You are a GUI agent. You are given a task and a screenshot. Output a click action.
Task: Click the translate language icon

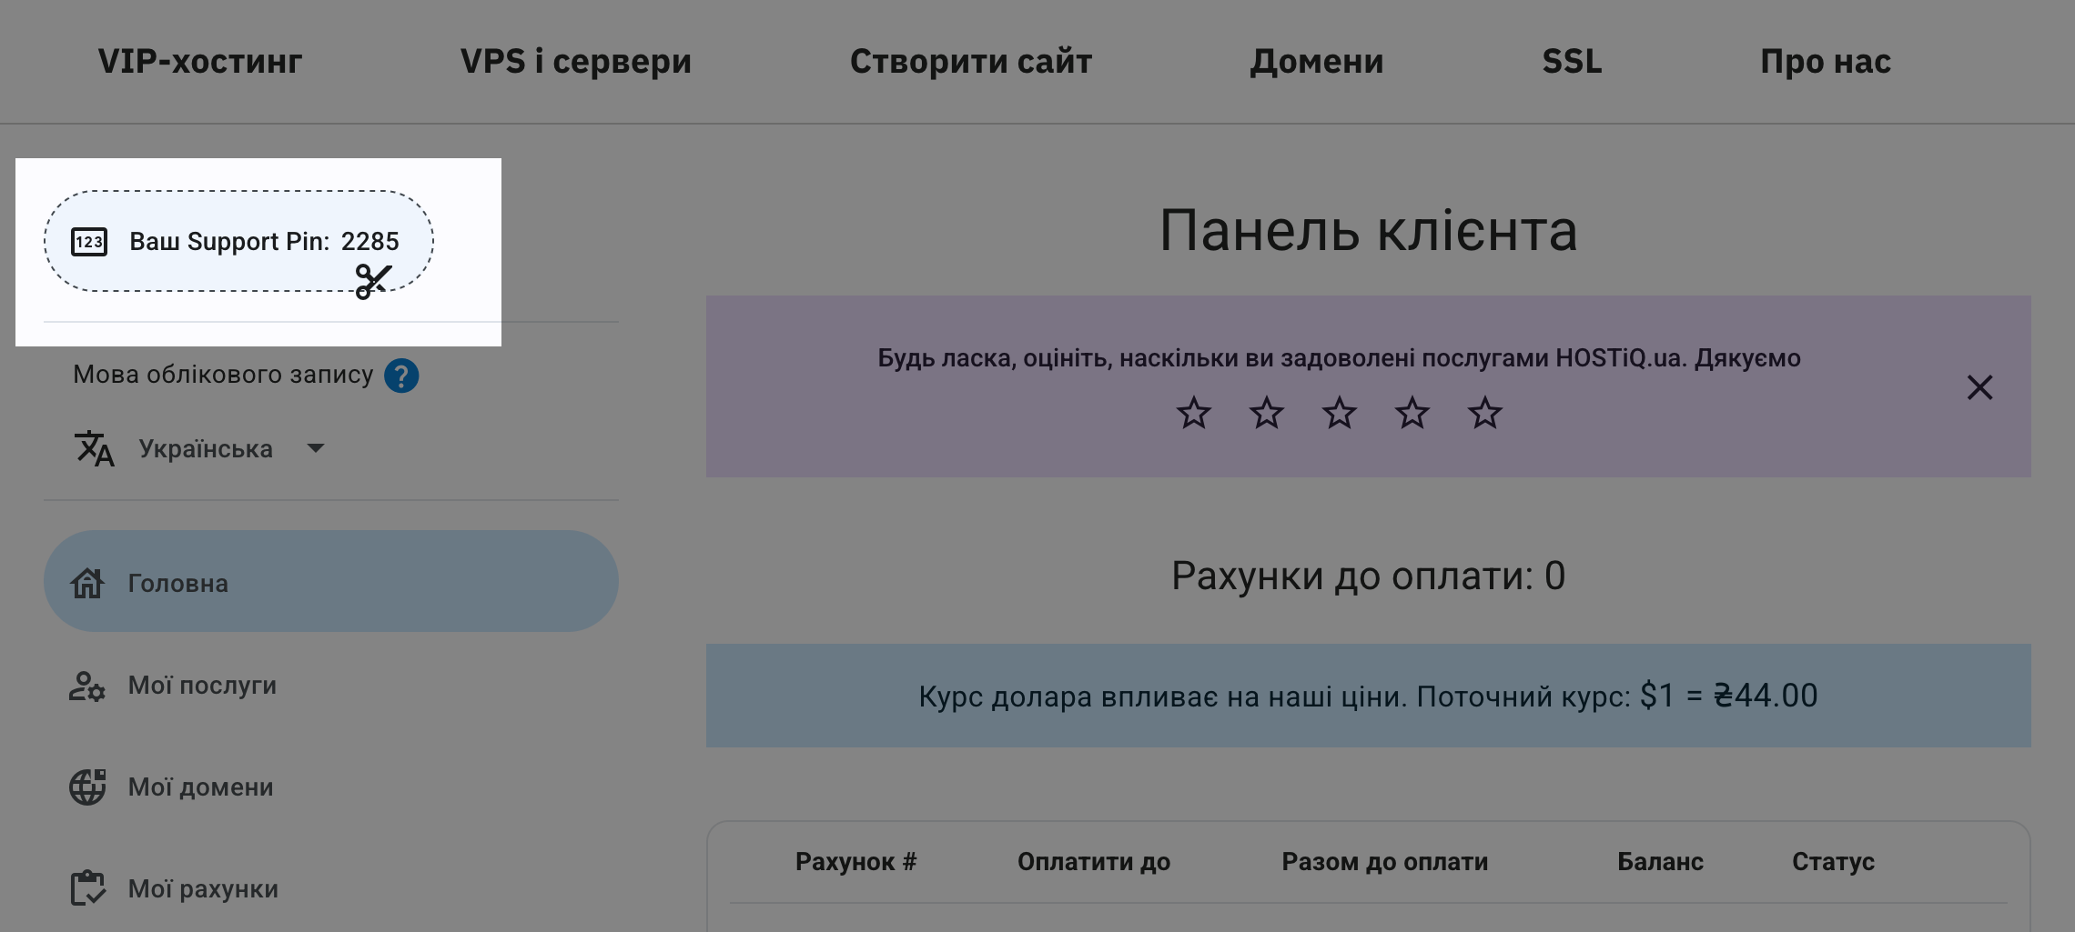pos(94,448)
